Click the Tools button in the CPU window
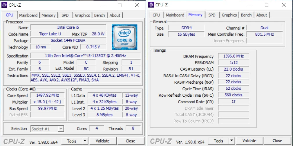The image size is (293, 146). tap(72, 141)
